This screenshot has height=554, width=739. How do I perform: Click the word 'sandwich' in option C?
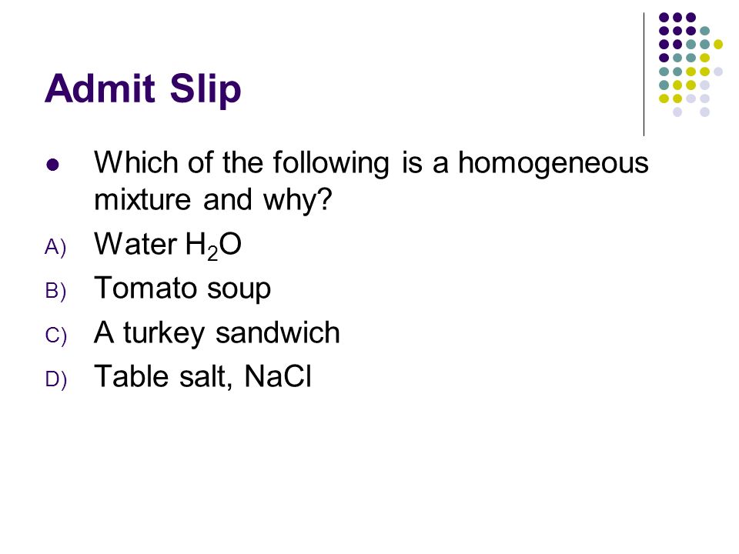click(x=278, y=332)
